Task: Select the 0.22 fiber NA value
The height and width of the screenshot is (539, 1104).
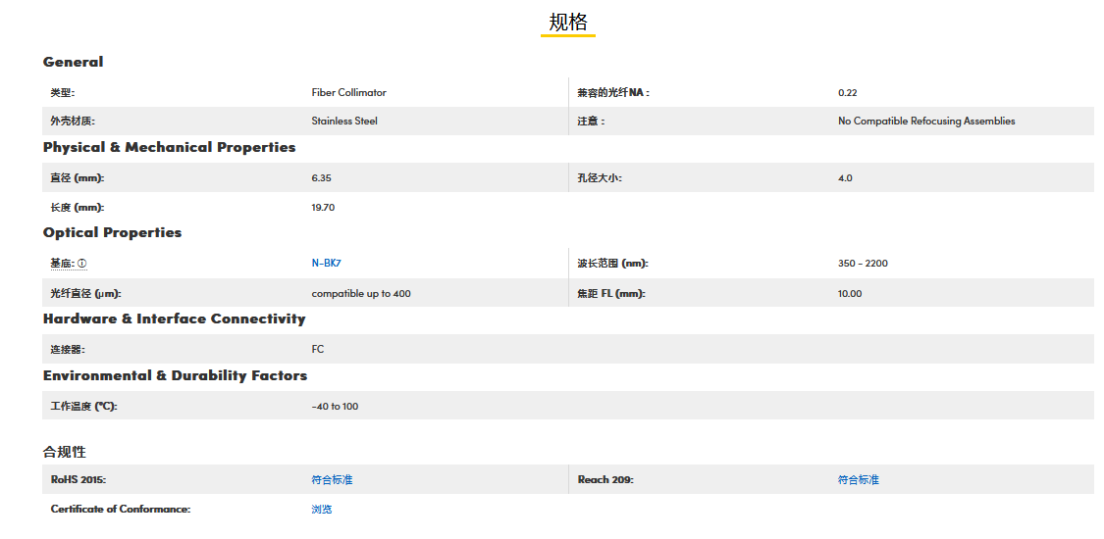Action: click(x=847, y=93)
